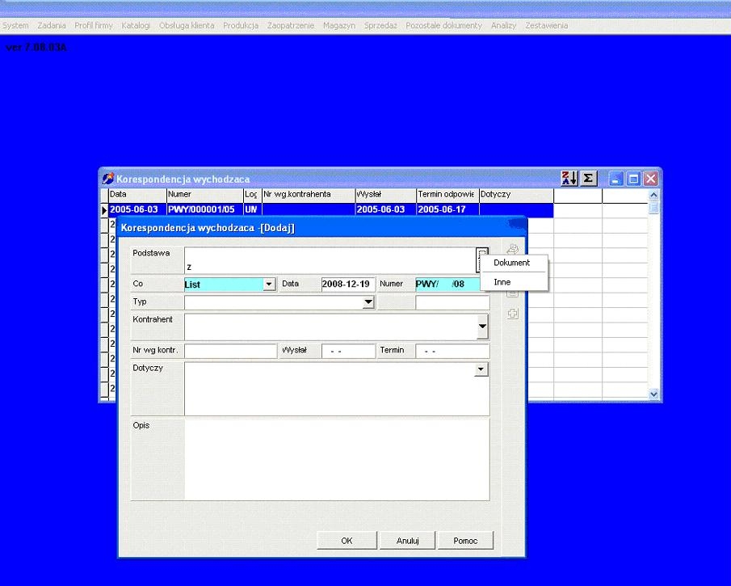The image size is (731, 586).
Task: Choose Dokument from the popup menu
Action: 512,263
